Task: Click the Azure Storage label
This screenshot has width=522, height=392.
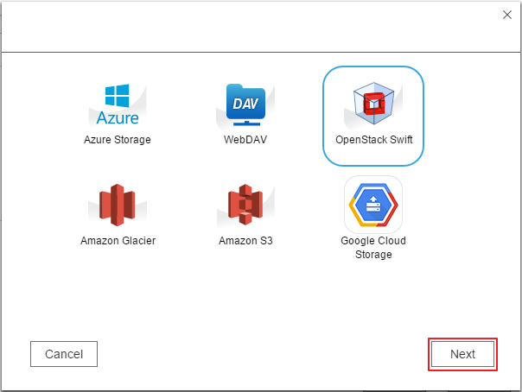Action: coord(118,140)
